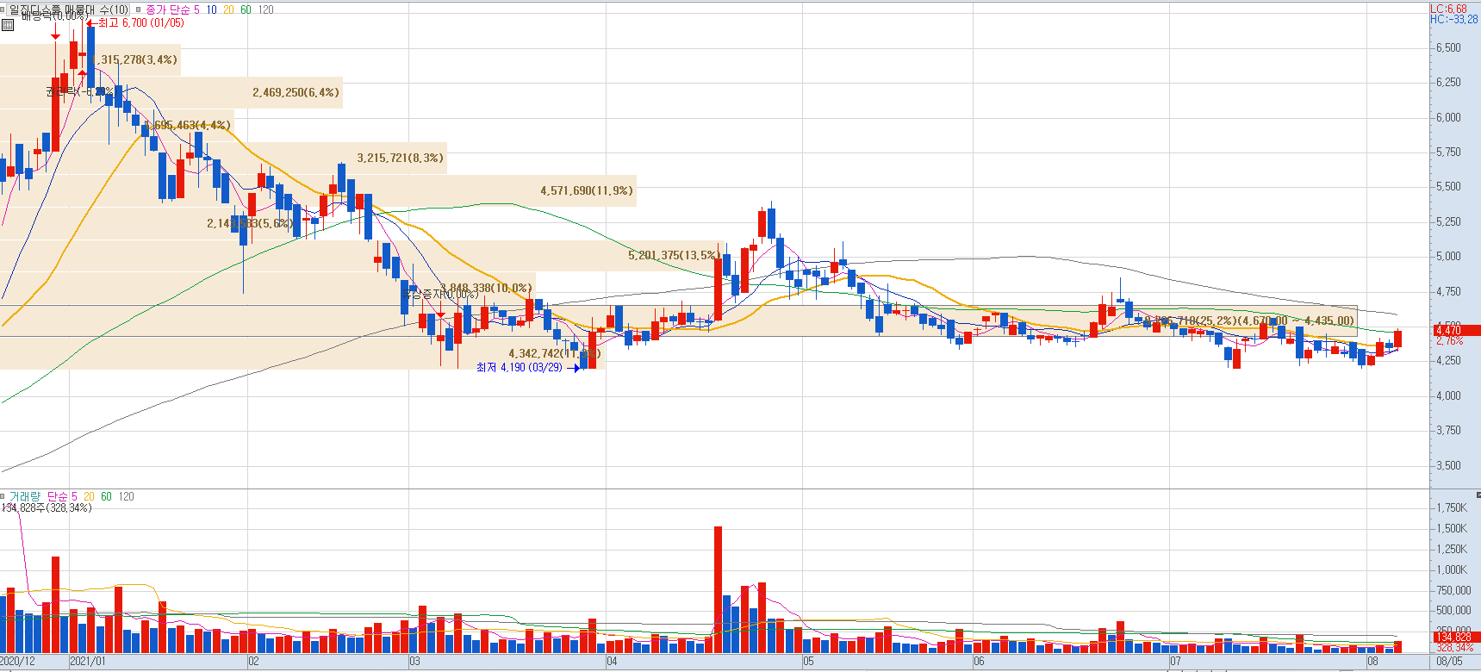This screenshot has width=1481, height=672.
Task: Click the orange price MA period 20 label
Action: click(x=228, y=9)
